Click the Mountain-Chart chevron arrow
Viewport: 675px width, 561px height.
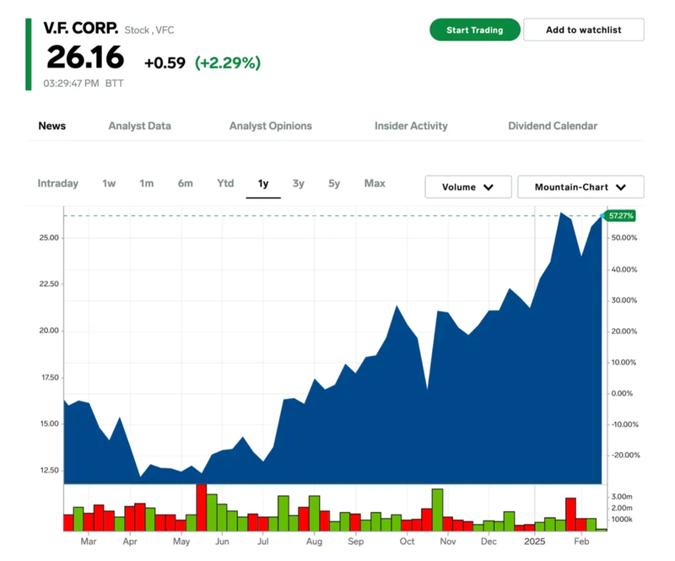621,187
